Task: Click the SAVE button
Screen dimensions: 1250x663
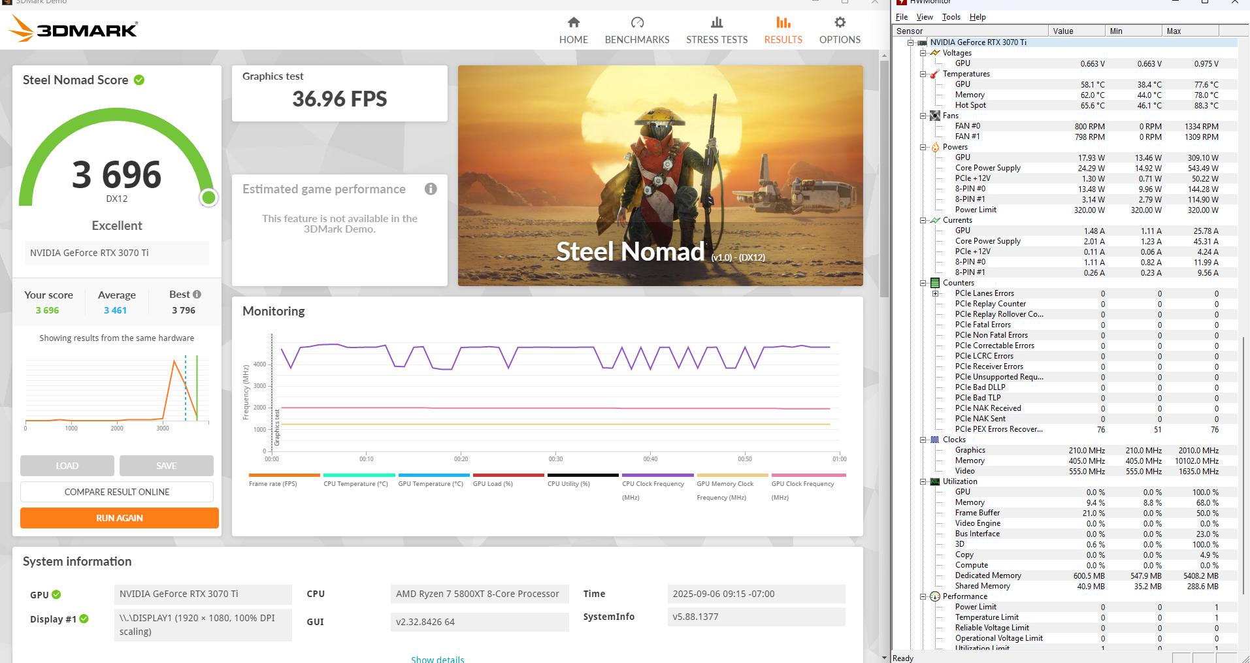Action: pyautogui.click(x=167, y=466)
